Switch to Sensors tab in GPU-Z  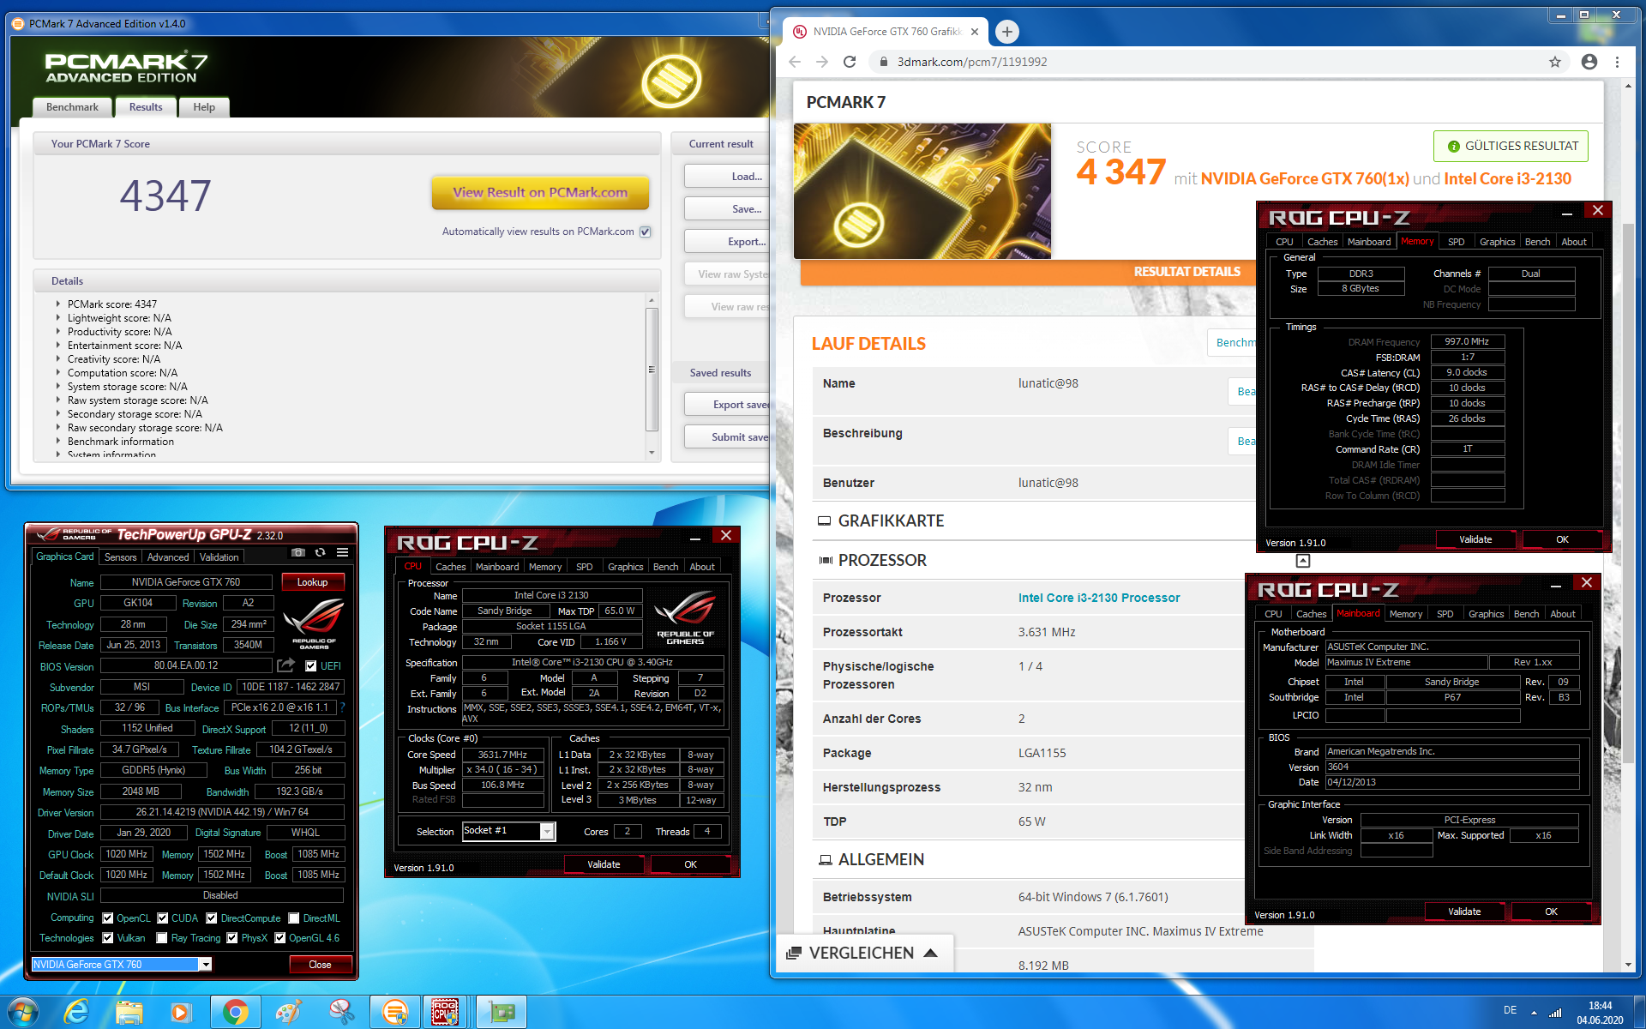pos(121,557)
